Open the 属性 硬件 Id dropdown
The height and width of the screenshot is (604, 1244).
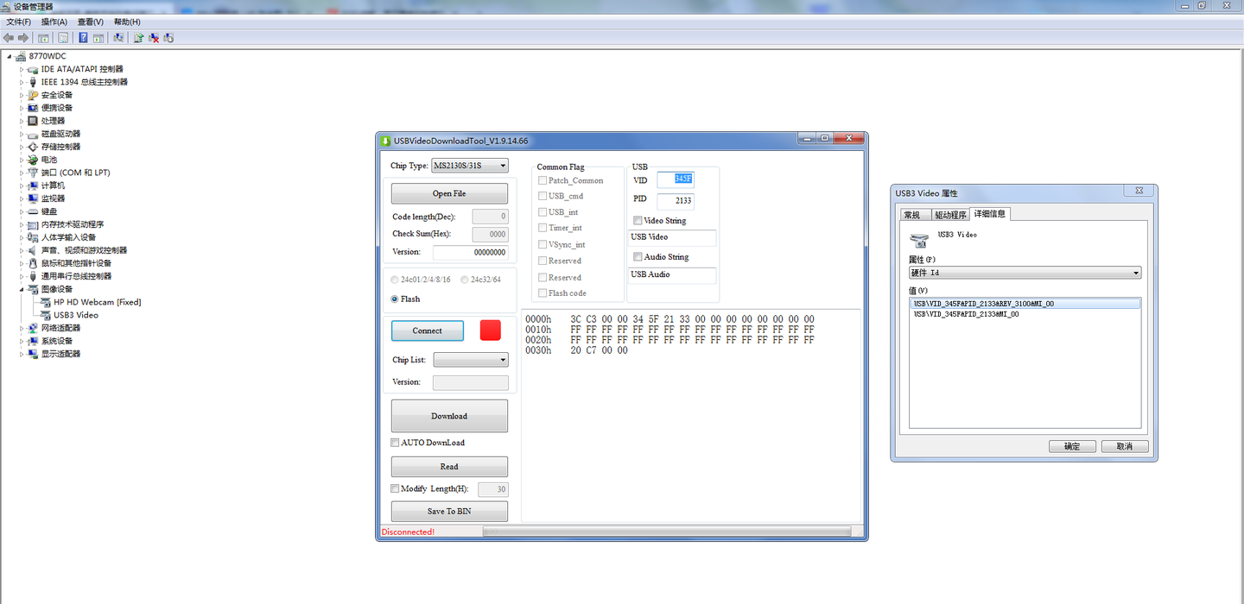pos(1025,273)
